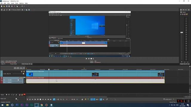Open Master bus FX icon at timeline bottom
The image size is (191, 107).
pyautogui.click(x=16, y=95)
